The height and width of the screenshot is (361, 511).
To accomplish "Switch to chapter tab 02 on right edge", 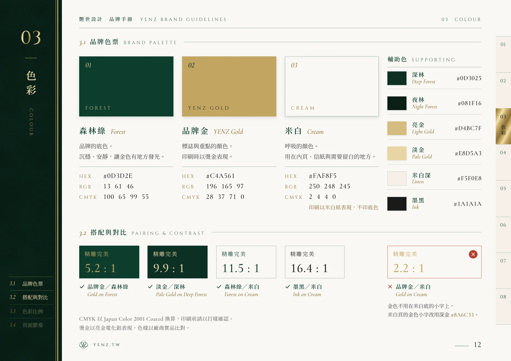I will tap(503, 90).
